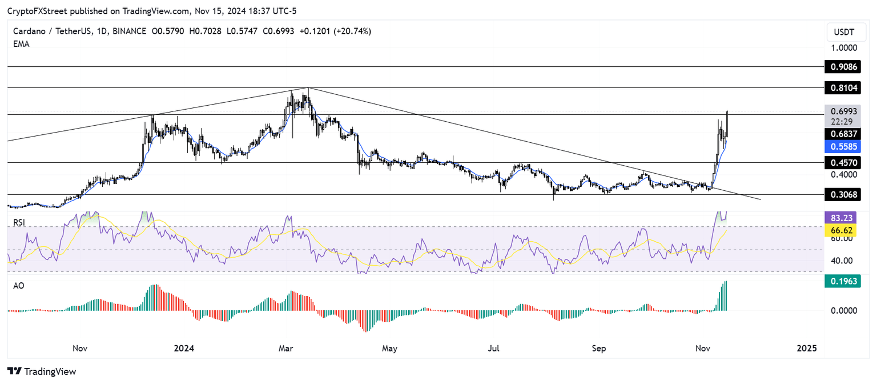
Task: Click the 0.4570 support price label
Action: pos(846,163)
